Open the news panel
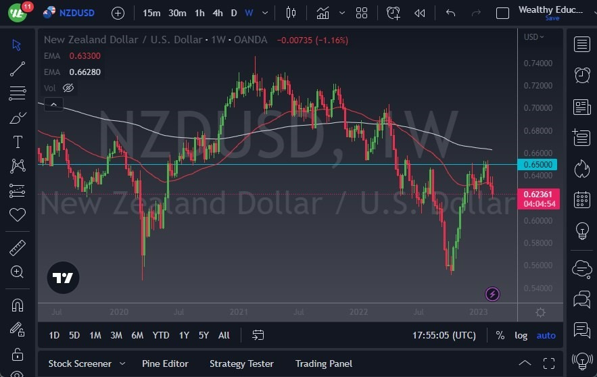The height and width of the screenshot is (377, 597). coord(581,107)
